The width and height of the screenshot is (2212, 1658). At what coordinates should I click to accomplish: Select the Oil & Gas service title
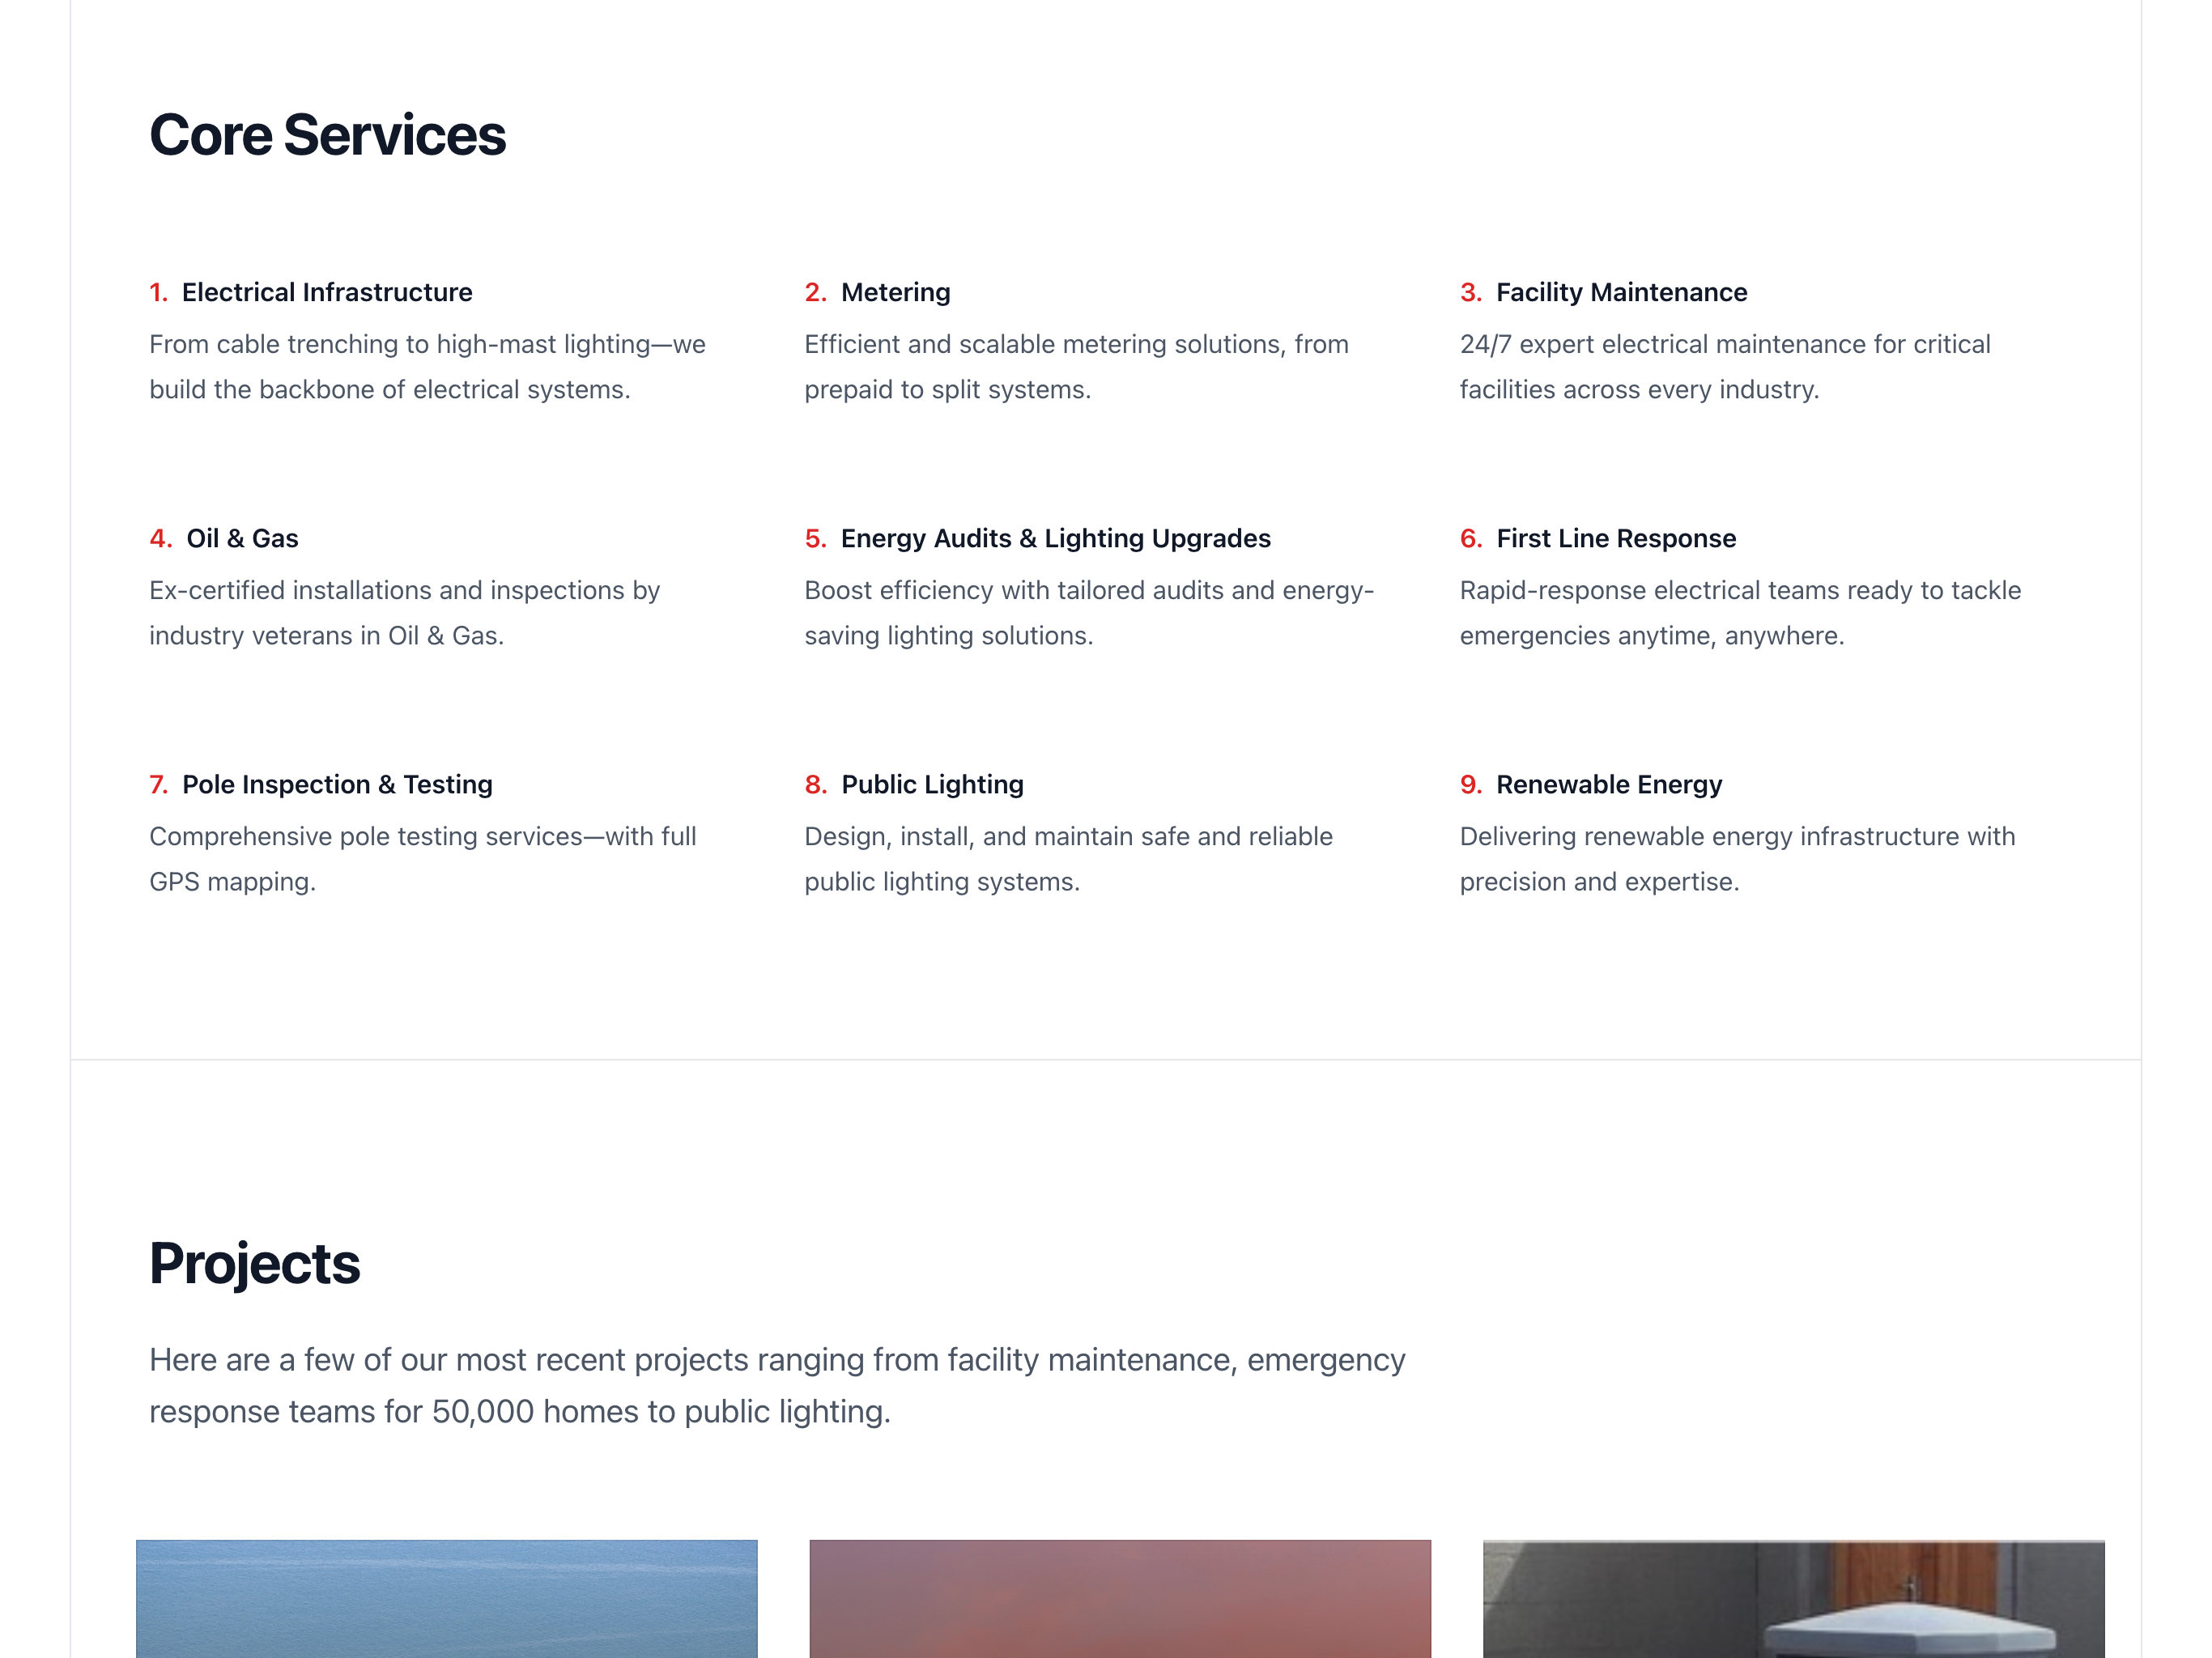(x=242, y=538)
